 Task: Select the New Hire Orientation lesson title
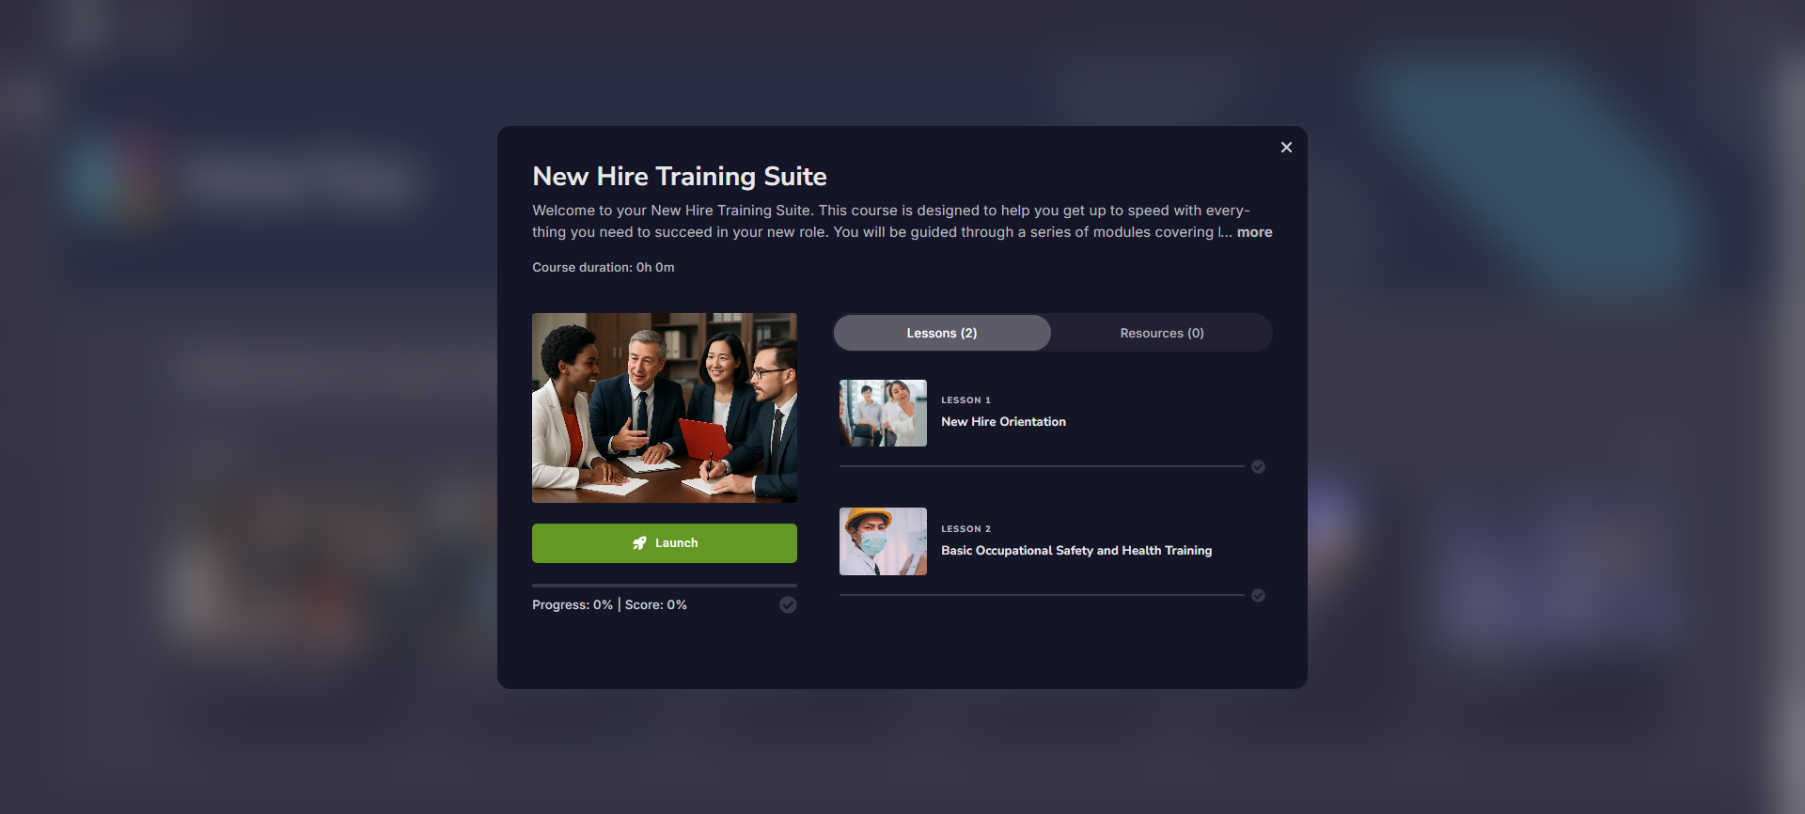click(1003, 422)
